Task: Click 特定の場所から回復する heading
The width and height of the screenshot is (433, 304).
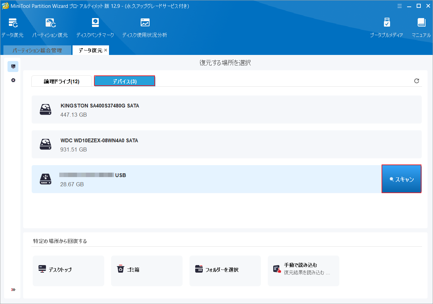Action: (x=60, y=241)
